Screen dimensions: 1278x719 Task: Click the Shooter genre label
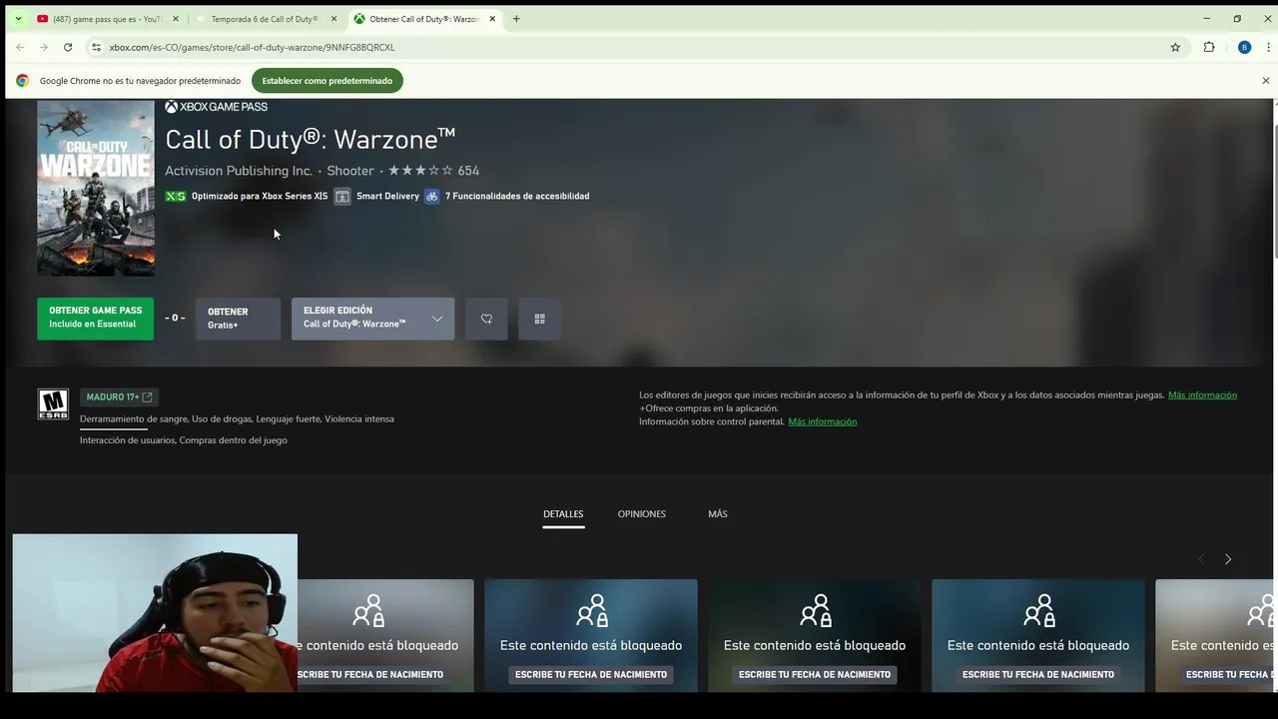coord(350,171)
